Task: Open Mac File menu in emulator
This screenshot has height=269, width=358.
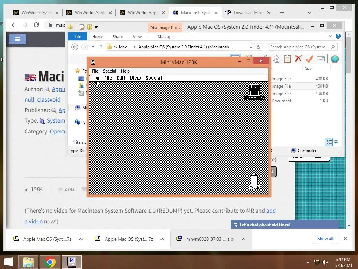Action: tap(108, 78)
